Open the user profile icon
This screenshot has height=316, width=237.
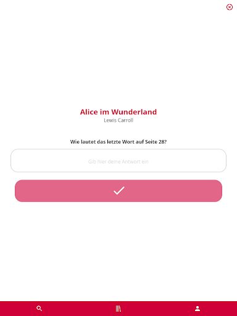click(197, 309)
